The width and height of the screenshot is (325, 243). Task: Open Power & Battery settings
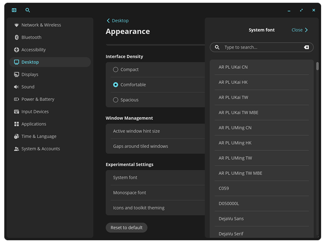pos(50,99)
